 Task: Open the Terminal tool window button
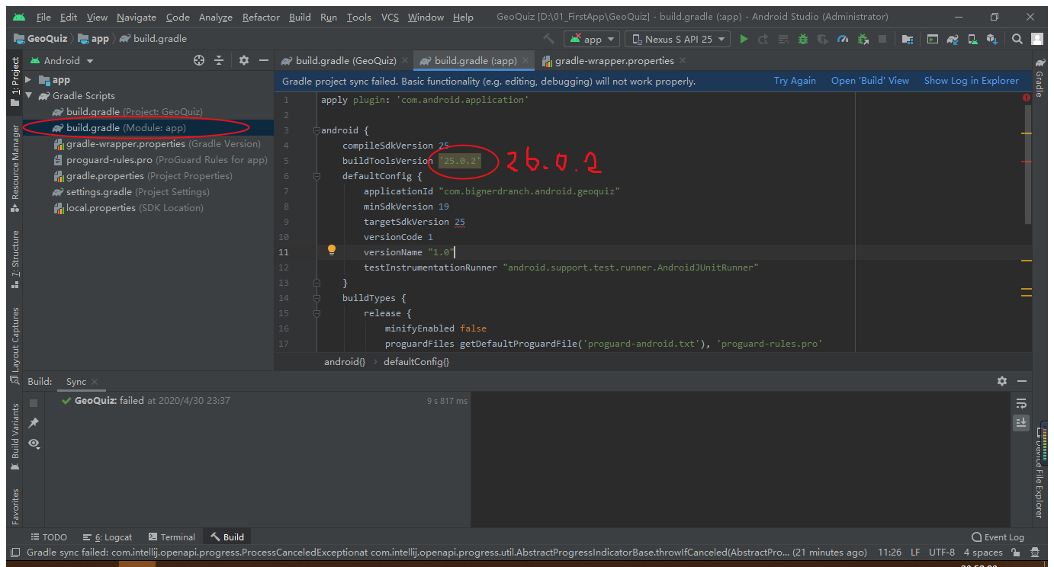pos(172,537)
